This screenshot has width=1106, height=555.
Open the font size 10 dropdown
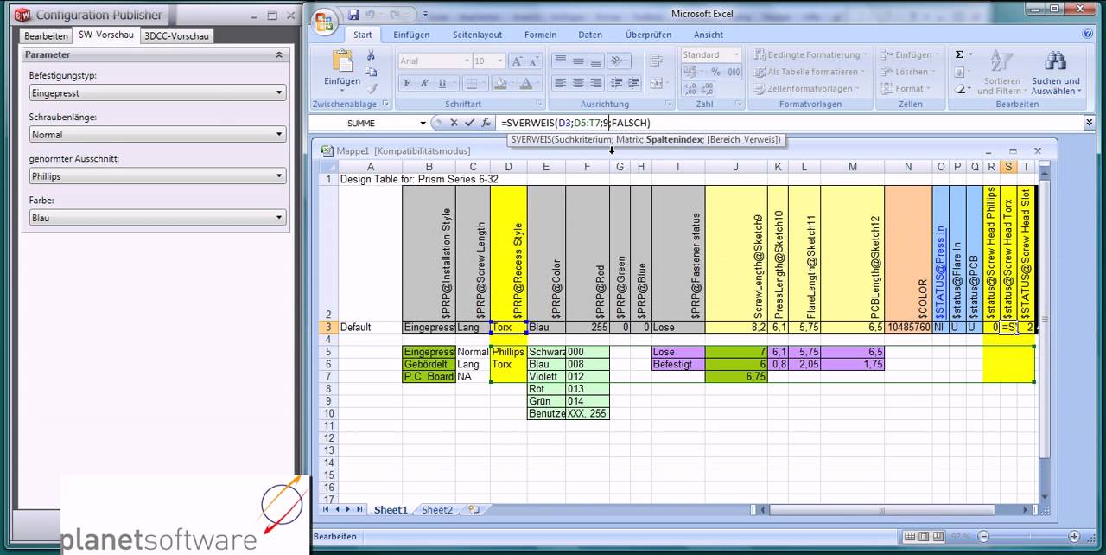(x=501, y=61)
